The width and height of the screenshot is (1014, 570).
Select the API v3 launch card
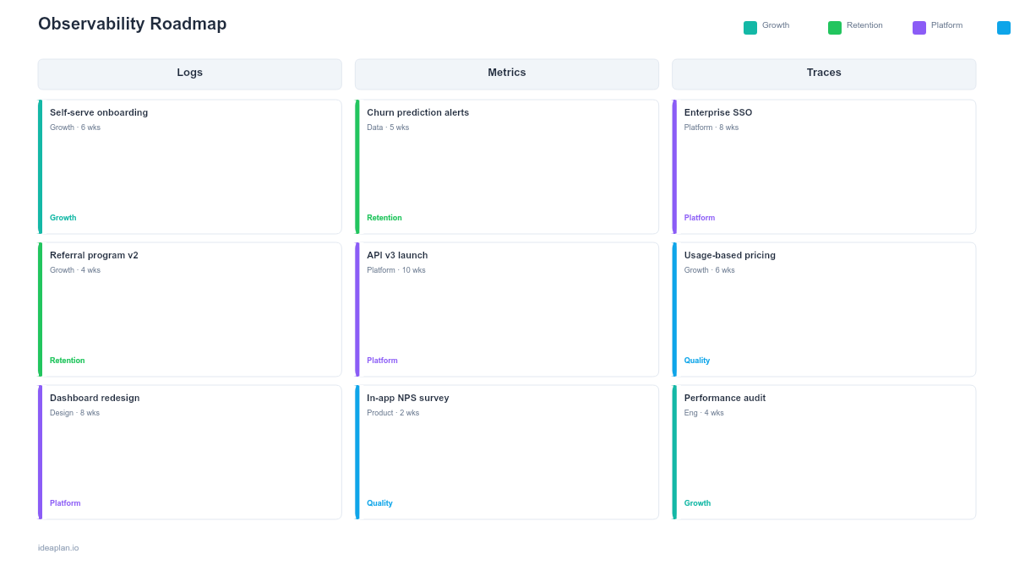[x=507, y=308]
